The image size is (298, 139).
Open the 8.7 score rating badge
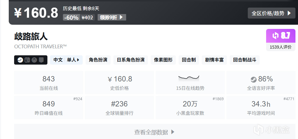coord(281,36)
